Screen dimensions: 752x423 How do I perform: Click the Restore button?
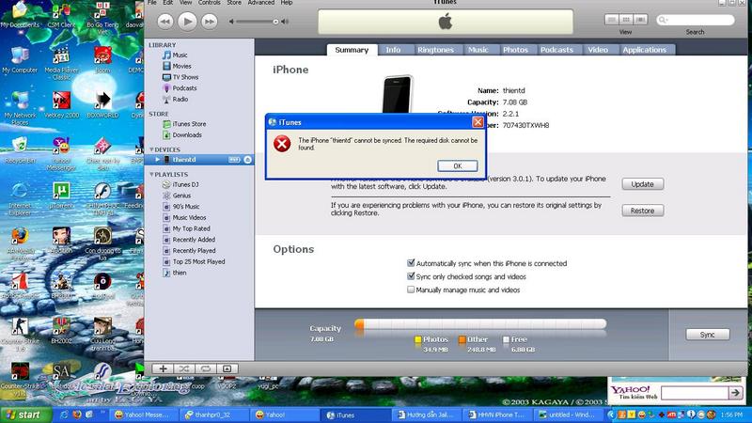(x=642, y=211)
